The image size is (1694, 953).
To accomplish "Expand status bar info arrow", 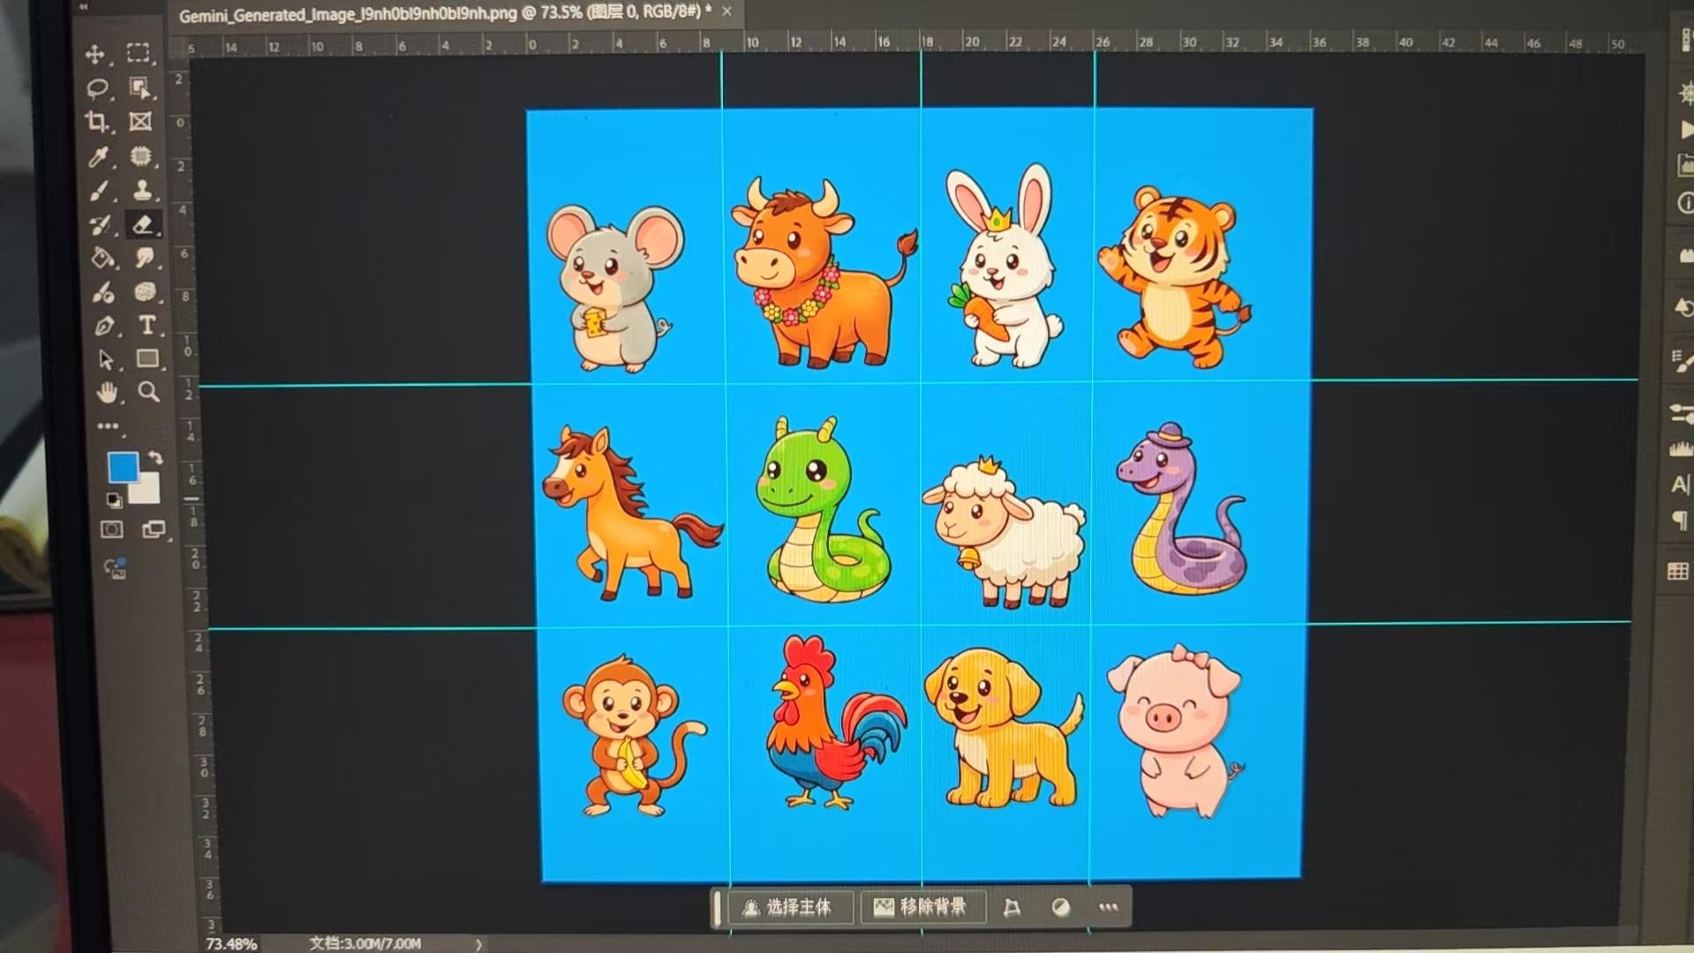I will coord(478,943).
